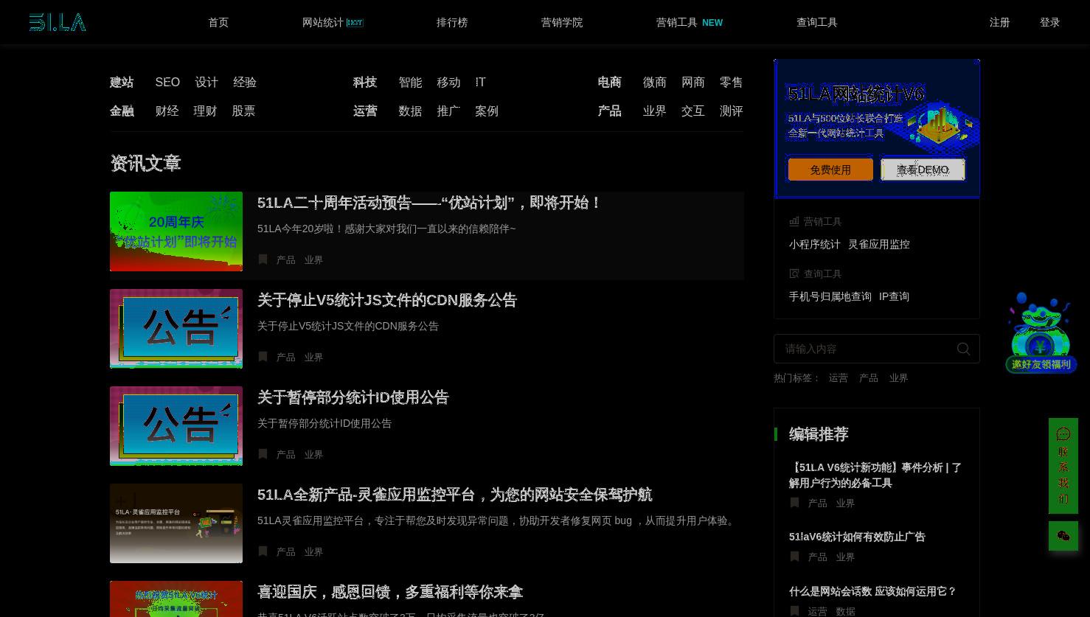Click the 营销工具 sidebar section icon
This screenshot has height=617, width=1090.
tap(794, 221)
